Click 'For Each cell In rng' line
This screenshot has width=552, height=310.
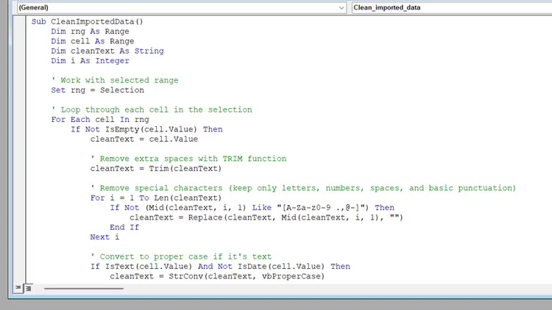tap(100, 120)
